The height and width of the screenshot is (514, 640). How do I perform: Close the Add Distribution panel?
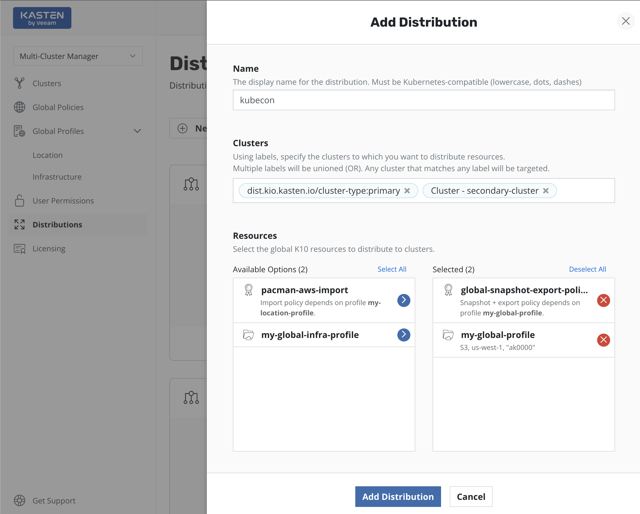tap(625, 21)
